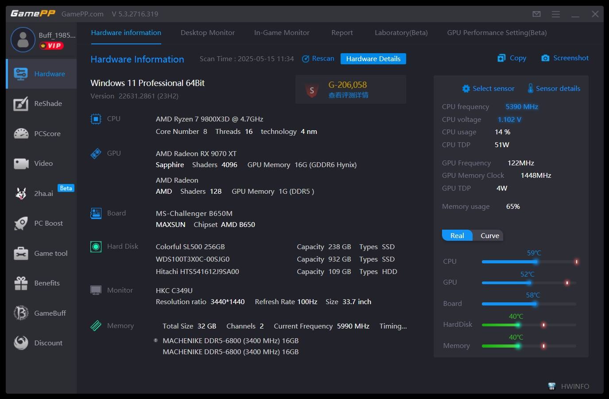Click the CPU voltage 1.102 V value
Image resolution: width=609 pixels, height=399 pixels.
509,119
